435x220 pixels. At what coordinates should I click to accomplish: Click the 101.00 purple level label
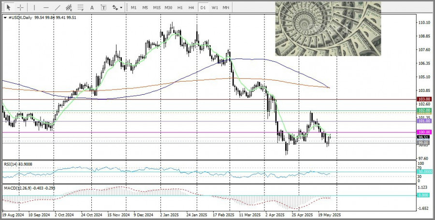[424, 121]
